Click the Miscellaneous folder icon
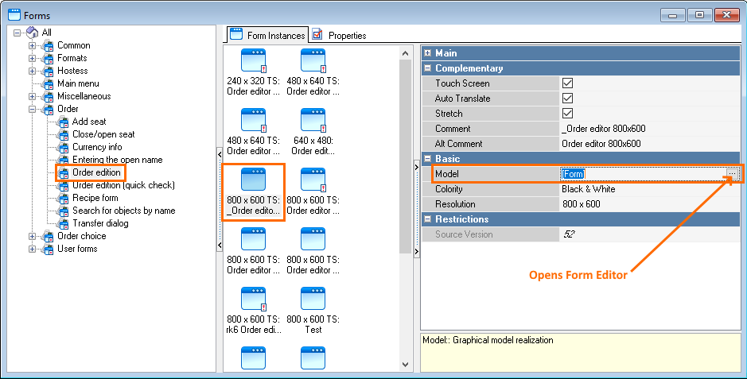 47,96
